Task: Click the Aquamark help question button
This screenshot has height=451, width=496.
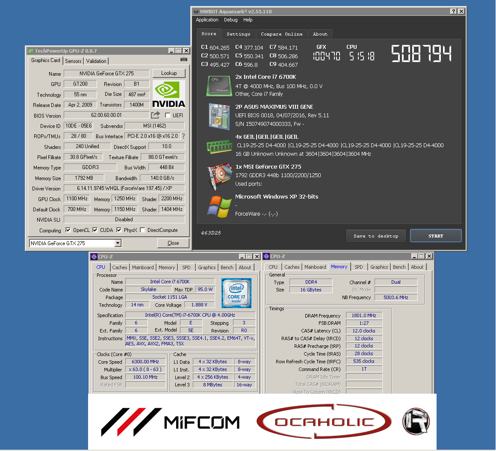Action: point(454,12)
